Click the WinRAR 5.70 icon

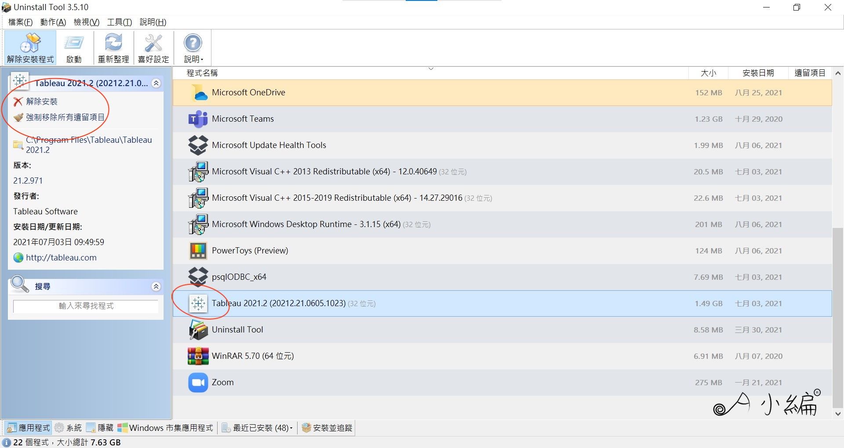pyautogui.click(x=198, y=356)
